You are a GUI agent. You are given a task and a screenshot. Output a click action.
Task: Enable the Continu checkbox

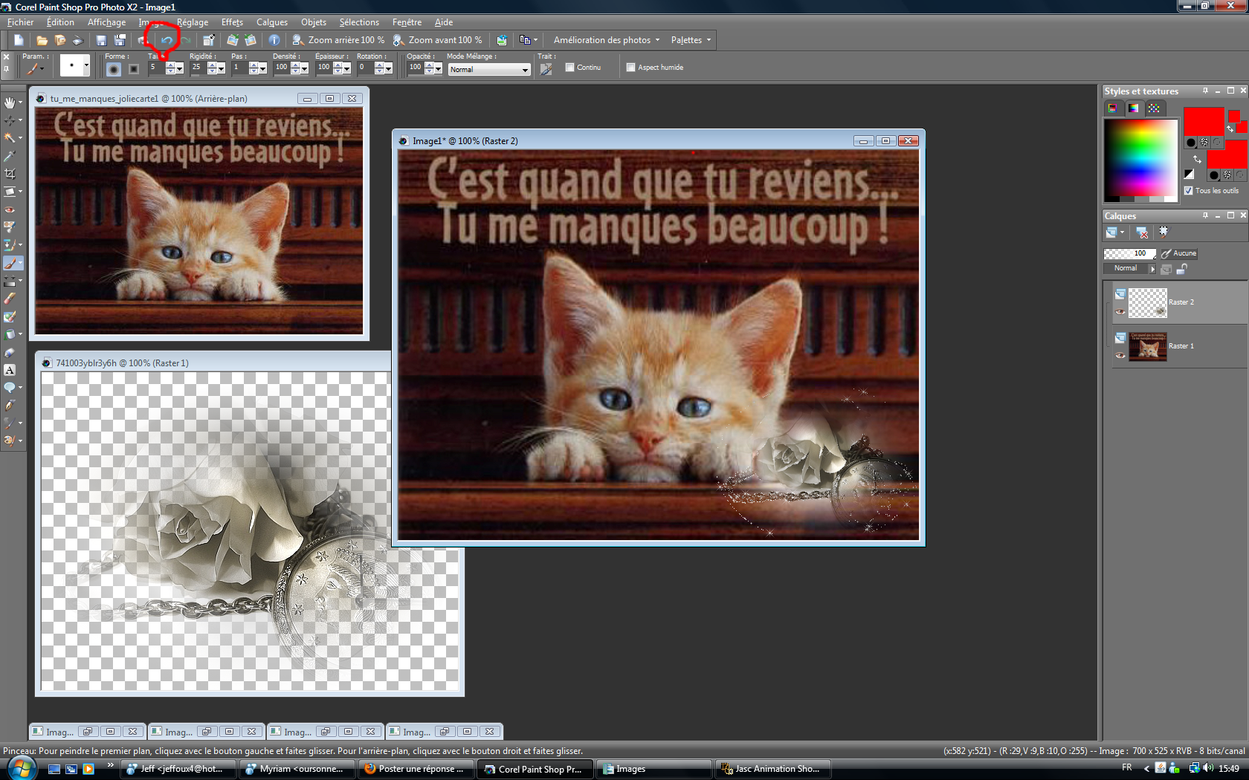[x=570, y=68]
